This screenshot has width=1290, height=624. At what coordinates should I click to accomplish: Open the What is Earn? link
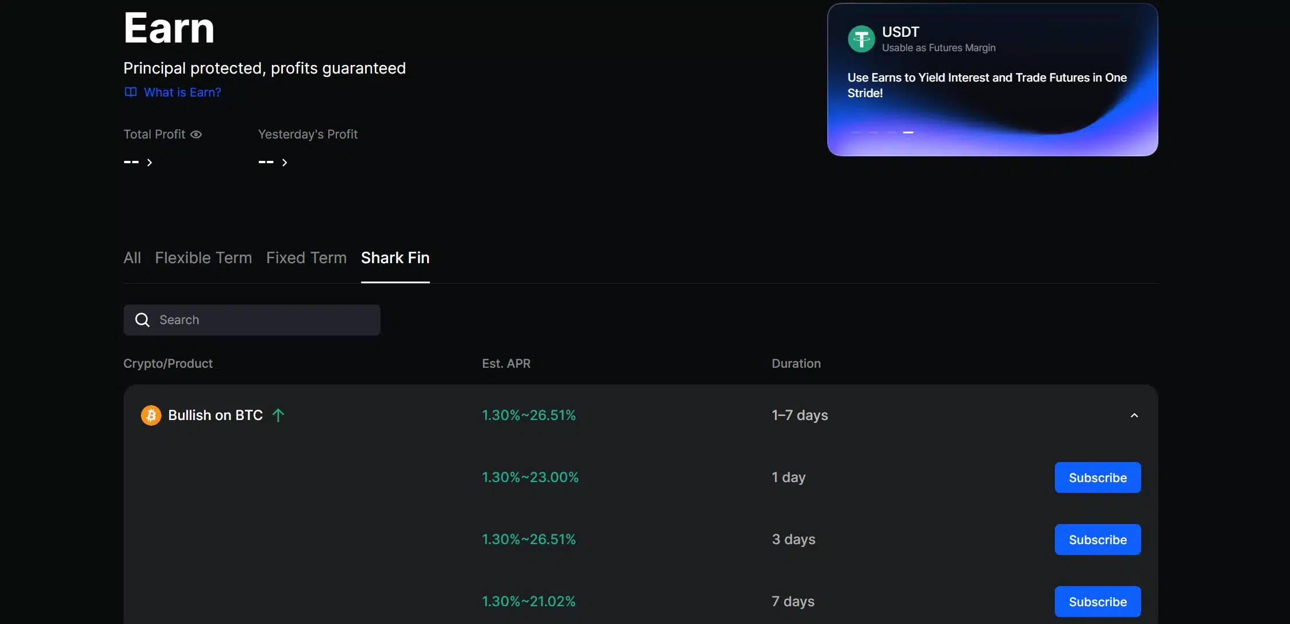(x=182, y=93)
